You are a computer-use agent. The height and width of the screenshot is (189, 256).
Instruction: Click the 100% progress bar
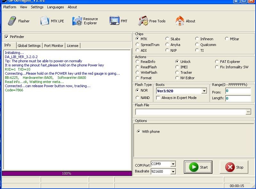tap(67, 173)
